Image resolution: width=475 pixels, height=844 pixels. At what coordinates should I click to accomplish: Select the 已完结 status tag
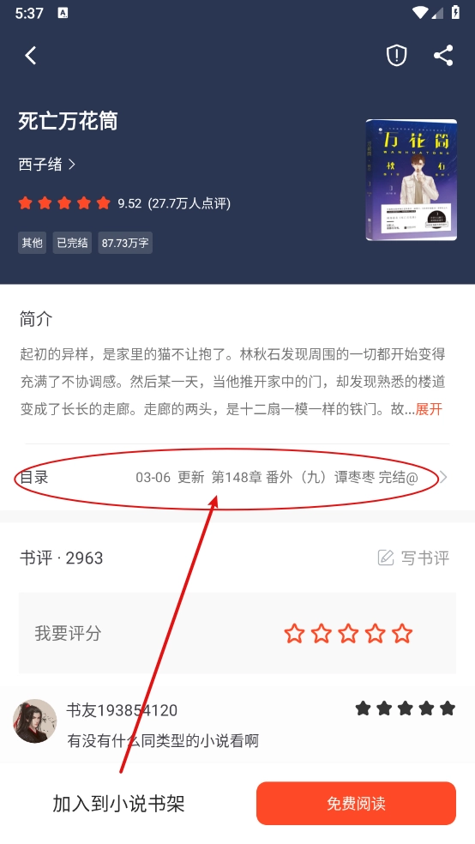(x=72, y=243)
